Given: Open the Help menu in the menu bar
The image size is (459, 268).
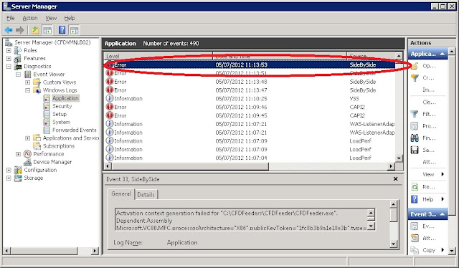Looking at the screenshot, I should (70, 18).
